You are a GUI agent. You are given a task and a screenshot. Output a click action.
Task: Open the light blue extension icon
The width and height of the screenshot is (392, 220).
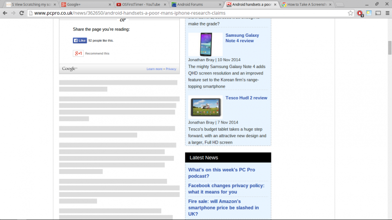[369, 13]
